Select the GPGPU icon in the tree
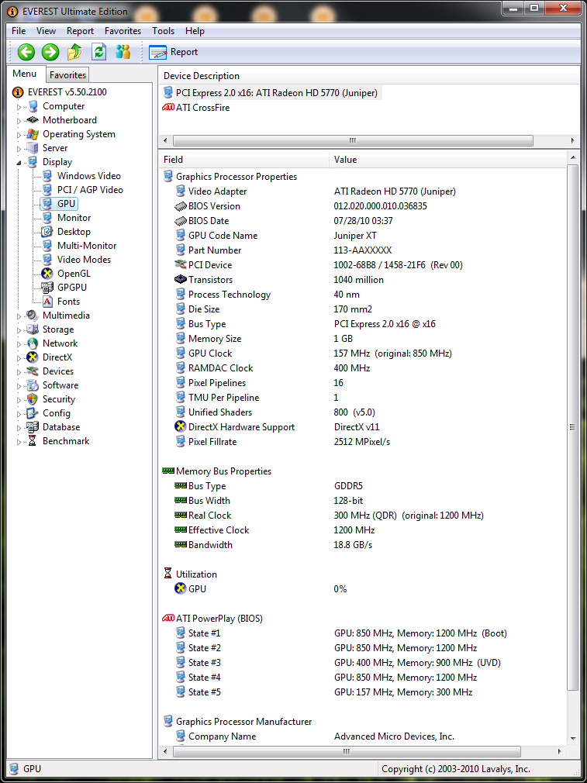Viewport: 587px width, 783px height. 47,288
